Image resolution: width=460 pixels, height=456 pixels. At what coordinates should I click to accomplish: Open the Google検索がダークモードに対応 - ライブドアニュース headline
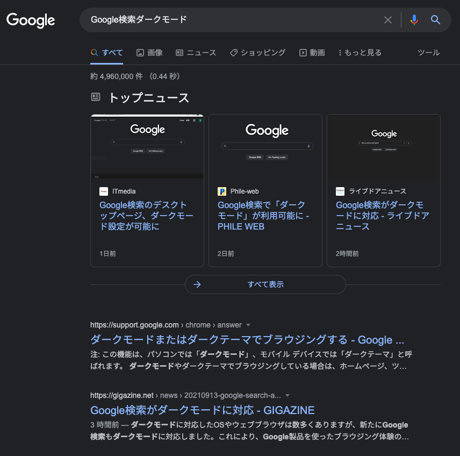click(x=382, y=216)
